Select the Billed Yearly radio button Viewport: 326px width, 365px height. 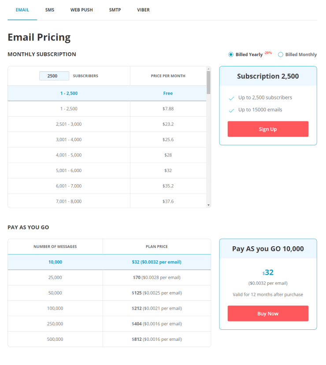pyautogui.click(x=231, y=55)
